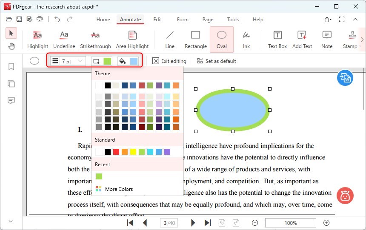The width and height of the screenshot is (366, 230).
Task: Open the comments sidebar panel
Action: coord(11,100)
